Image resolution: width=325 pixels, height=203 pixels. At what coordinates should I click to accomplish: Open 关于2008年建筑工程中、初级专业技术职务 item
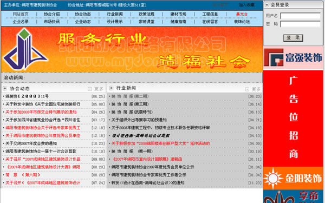coord(161,128)
